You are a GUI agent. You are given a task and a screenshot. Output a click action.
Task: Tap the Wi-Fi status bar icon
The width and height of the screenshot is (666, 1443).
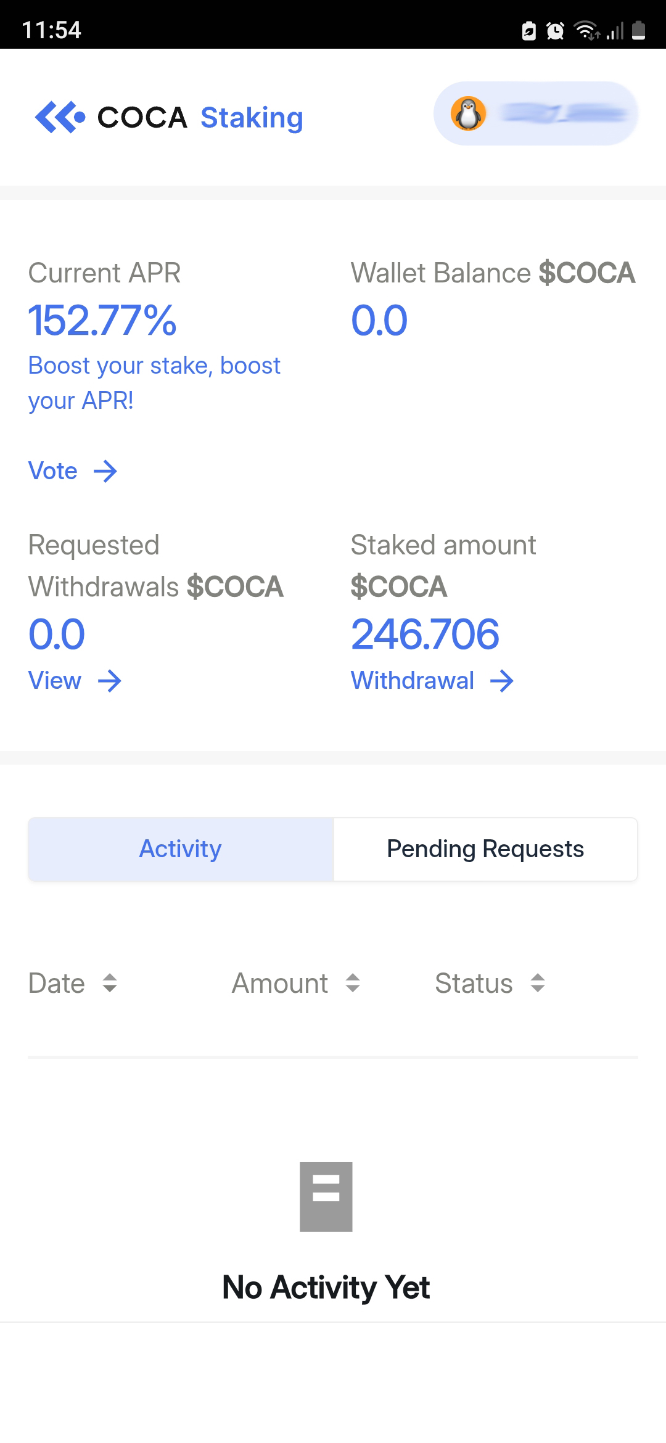(586, 30)
